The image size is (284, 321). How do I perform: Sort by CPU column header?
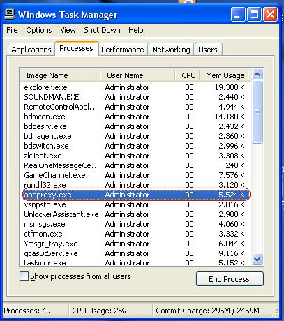[x=188, y=75]
